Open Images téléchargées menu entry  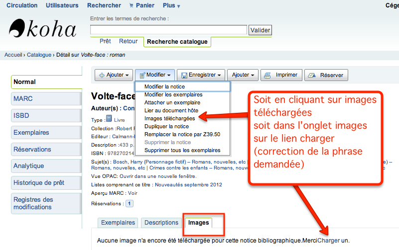click(x=170, y=118)
